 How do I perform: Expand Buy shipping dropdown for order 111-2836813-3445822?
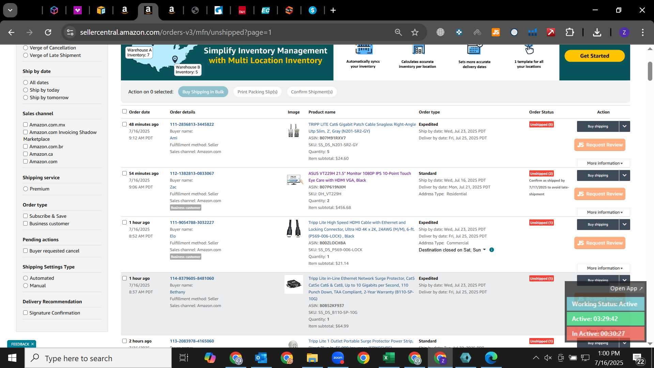click(x=624, y=126)
